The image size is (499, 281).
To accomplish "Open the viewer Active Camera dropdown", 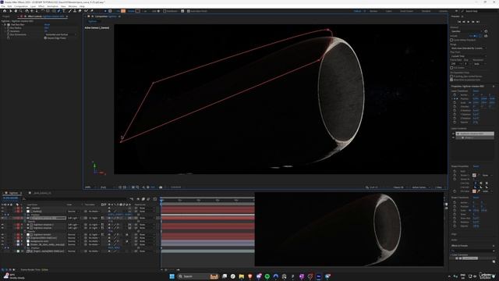I will point(420,187).
